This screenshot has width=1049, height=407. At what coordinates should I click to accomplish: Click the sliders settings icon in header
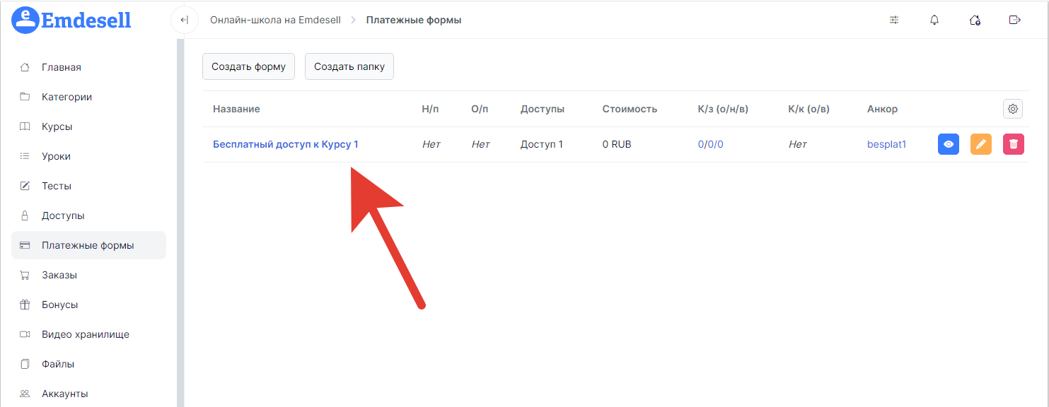(894, 20)
